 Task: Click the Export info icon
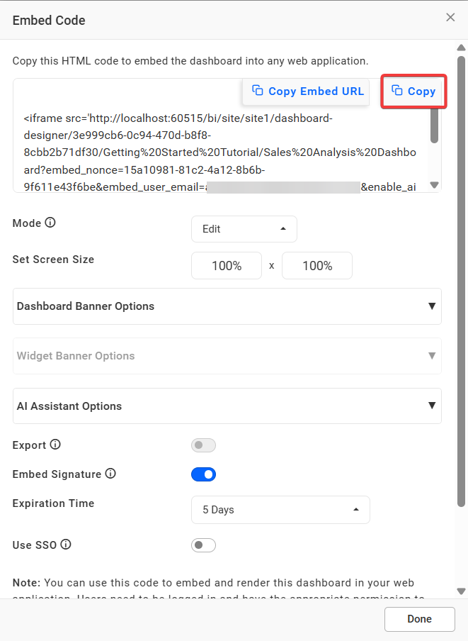(x=55, y=445)
